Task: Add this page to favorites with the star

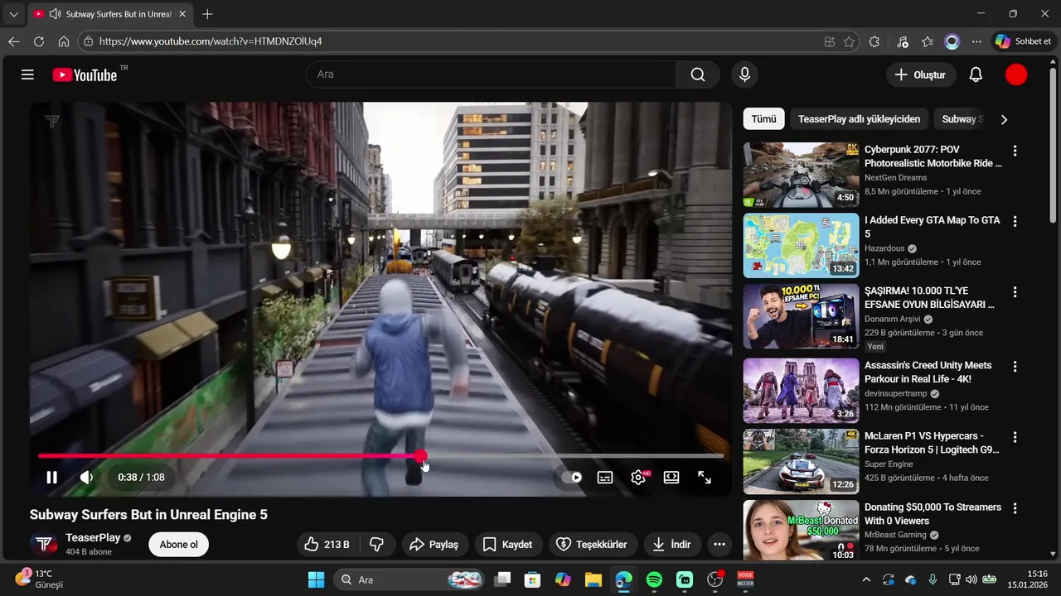Action: [x=849, y=41]
